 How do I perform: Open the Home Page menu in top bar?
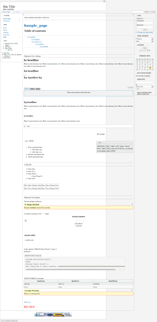point(7,12)
